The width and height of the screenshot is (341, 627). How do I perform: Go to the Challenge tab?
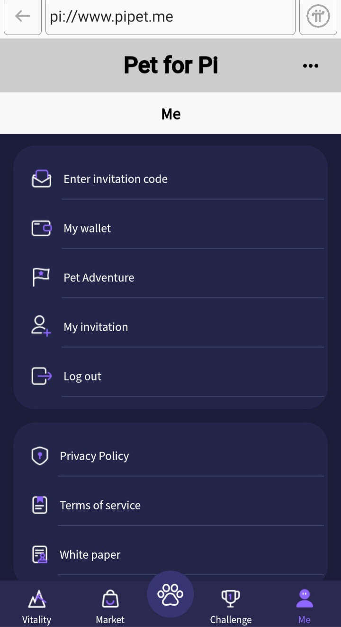[231, 606]
